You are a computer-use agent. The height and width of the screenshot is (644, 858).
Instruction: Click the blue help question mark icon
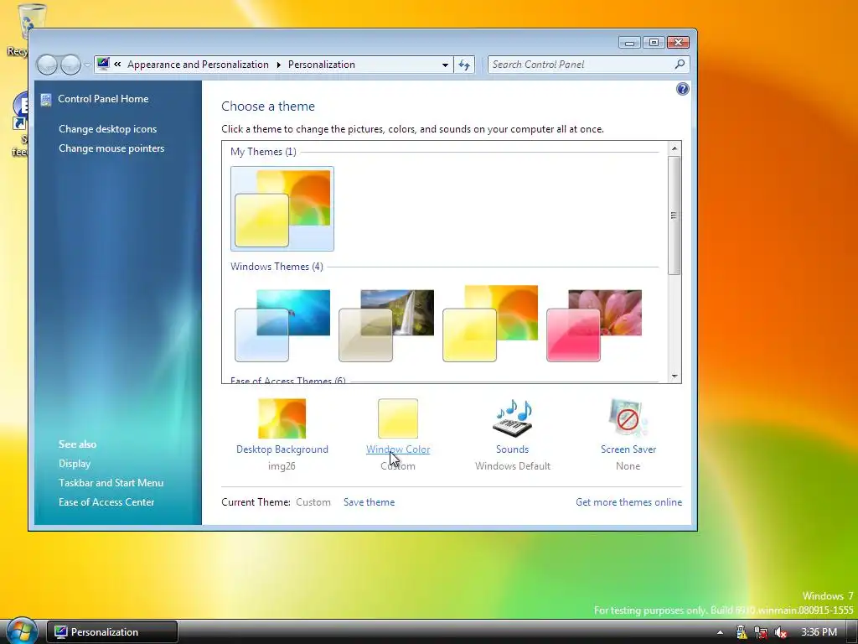(682, 89)
